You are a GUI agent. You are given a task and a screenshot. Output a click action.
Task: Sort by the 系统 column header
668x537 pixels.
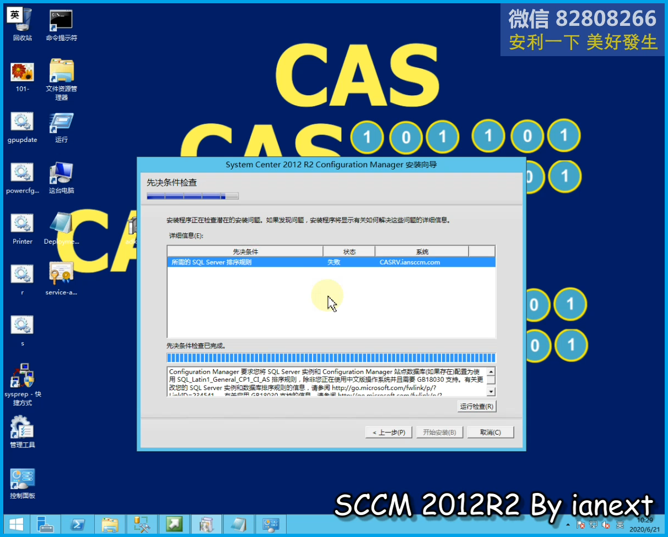422,251
